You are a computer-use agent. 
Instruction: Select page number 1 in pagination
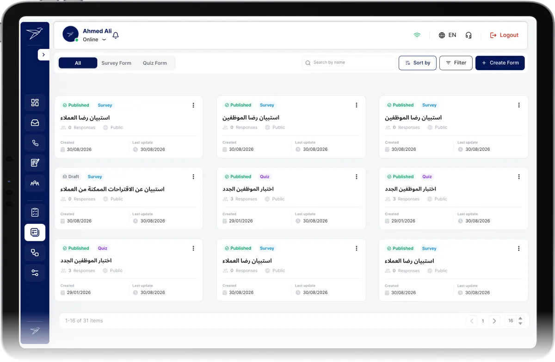click(483, 321)
